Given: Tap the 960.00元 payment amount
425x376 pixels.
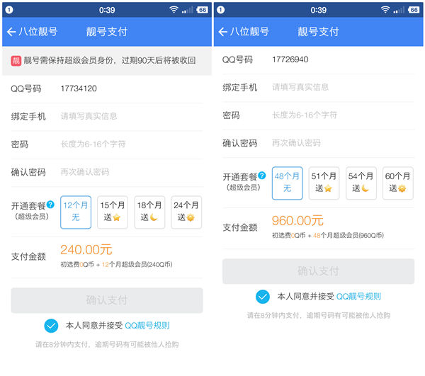Looking at the screenshot, I should 297,220.
